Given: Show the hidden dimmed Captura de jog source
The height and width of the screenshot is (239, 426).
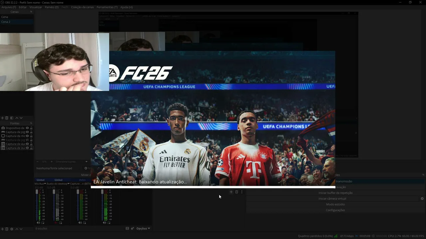Looking at the screenshot, I should pos(27,140).
